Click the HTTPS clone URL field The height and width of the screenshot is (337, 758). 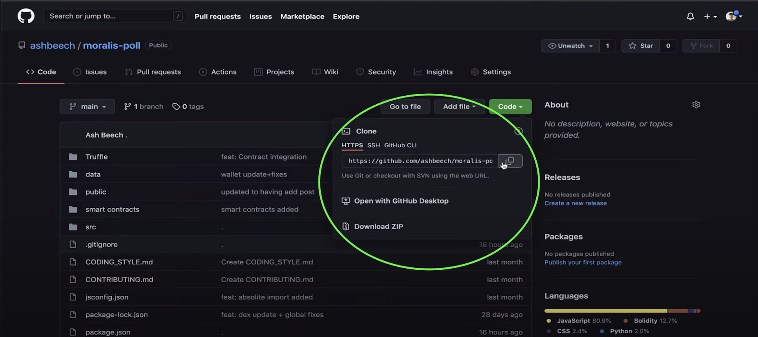pyautogui.click(x=420, y=161)
